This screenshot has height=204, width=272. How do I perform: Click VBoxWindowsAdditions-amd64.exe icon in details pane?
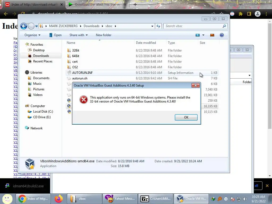(30, 164)
